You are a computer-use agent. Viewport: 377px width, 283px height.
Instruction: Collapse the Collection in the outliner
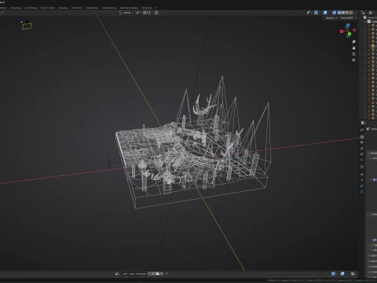click(366, 21)
